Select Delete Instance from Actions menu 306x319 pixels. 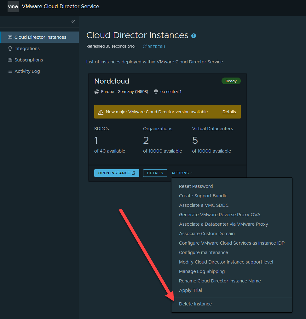click(x=195, y=304)
